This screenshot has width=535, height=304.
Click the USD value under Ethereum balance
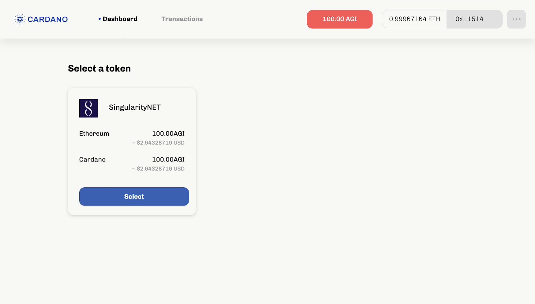[x=158, y=143]
